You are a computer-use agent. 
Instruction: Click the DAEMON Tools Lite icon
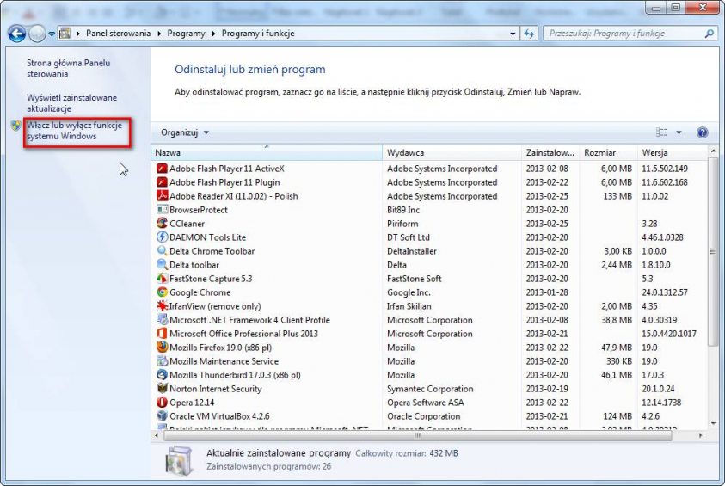[162, 237]
